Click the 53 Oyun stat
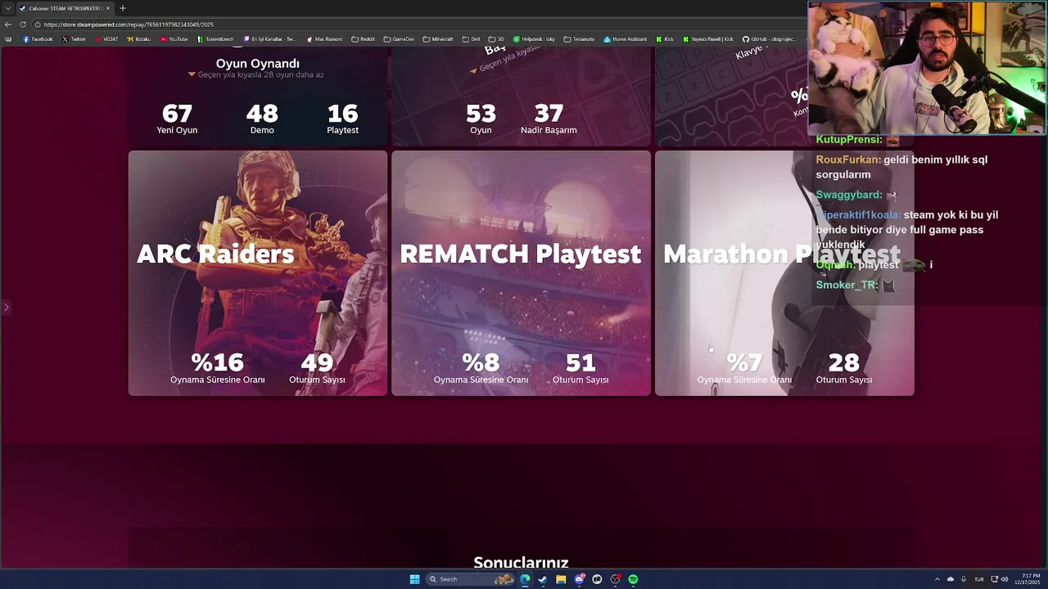The width and height of the screenshot is (1048, 589). pyautogui.click(x=481, y=119)
